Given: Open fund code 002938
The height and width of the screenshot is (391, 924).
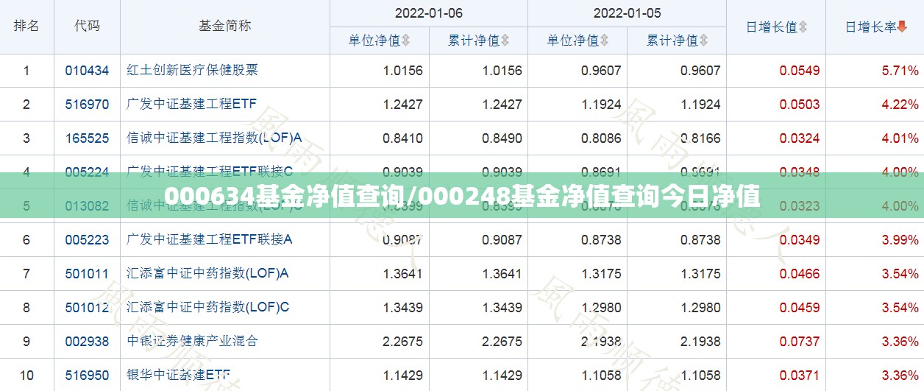Looking at the screenshot, I should tap(87, 342).
